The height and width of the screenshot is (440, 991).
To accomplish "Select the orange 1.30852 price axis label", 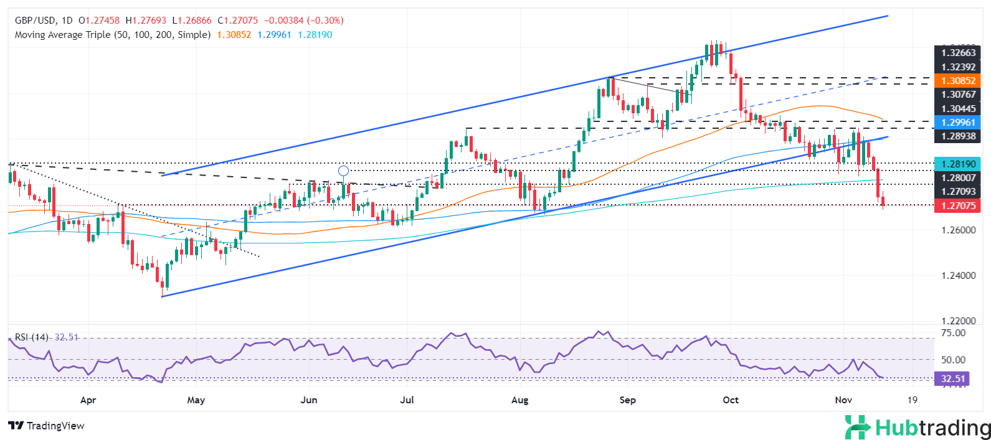I will tap(958, 81).
